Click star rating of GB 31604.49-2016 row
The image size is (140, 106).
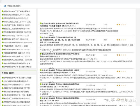point(121,40)
